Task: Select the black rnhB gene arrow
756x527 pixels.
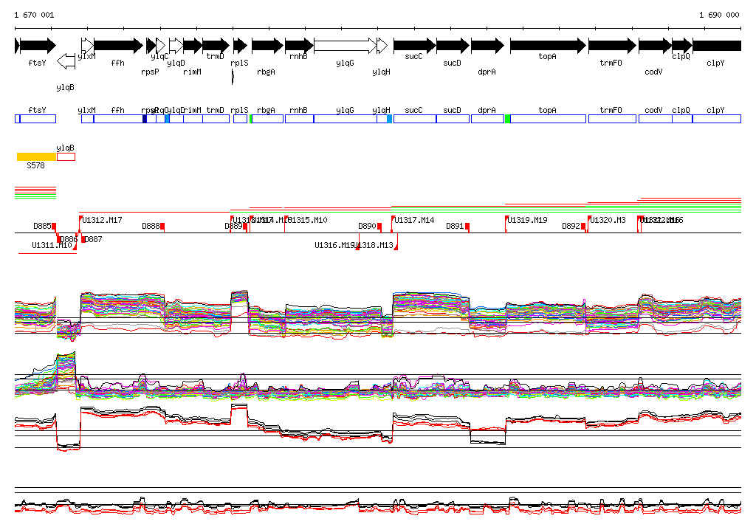Action: [x=300, y=46]
